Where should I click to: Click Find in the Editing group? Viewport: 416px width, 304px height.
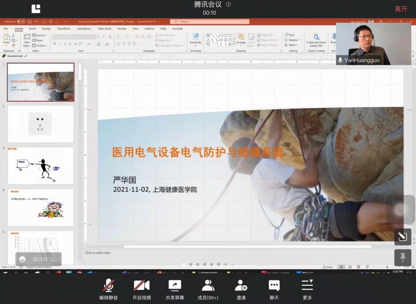pos(290,35)
